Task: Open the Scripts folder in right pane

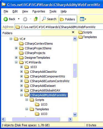Action: click(x=85, y=32)
